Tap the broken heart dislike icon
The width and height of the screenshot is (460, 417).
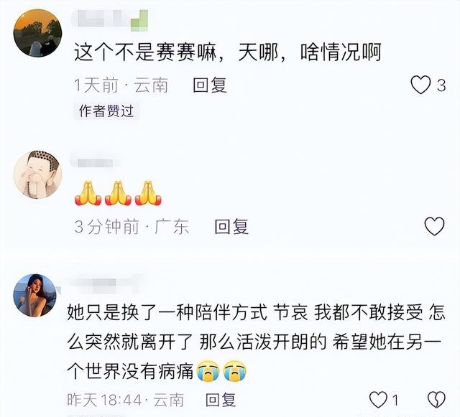tap(436, 400)
